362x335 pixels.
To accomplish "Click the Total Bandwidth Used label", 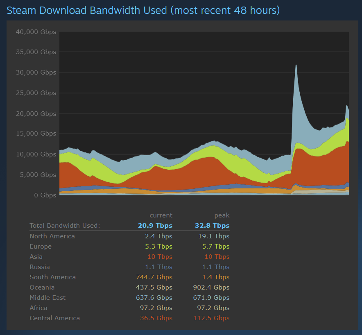I will (65, 226).
